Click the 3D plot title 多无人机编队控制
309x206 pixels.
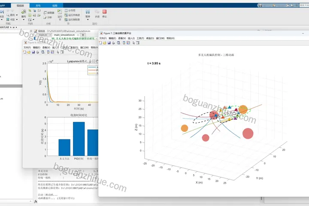[x=216, y=55]
